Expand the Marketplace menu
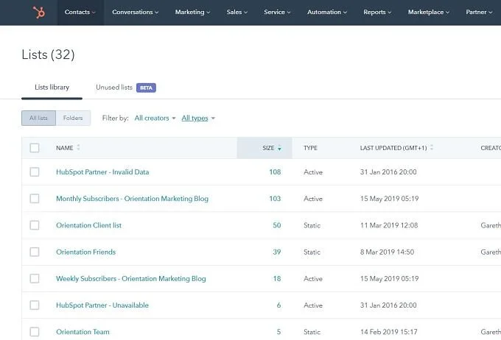The height and width of the screenshot is (340, 501). 429,12
